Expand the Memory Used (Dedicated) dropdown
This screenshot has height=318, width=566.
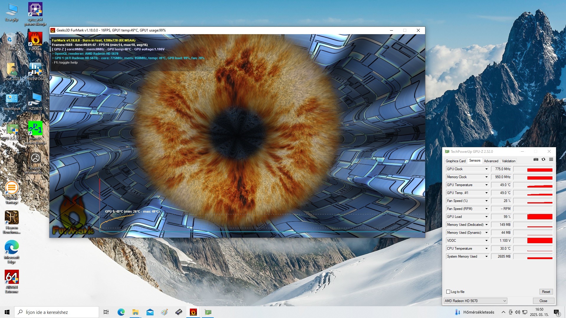(x=486, y=225)
